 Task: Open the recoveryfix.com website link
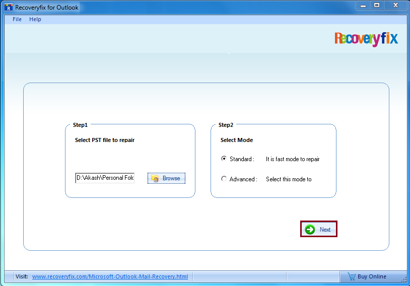coord(110,276)
